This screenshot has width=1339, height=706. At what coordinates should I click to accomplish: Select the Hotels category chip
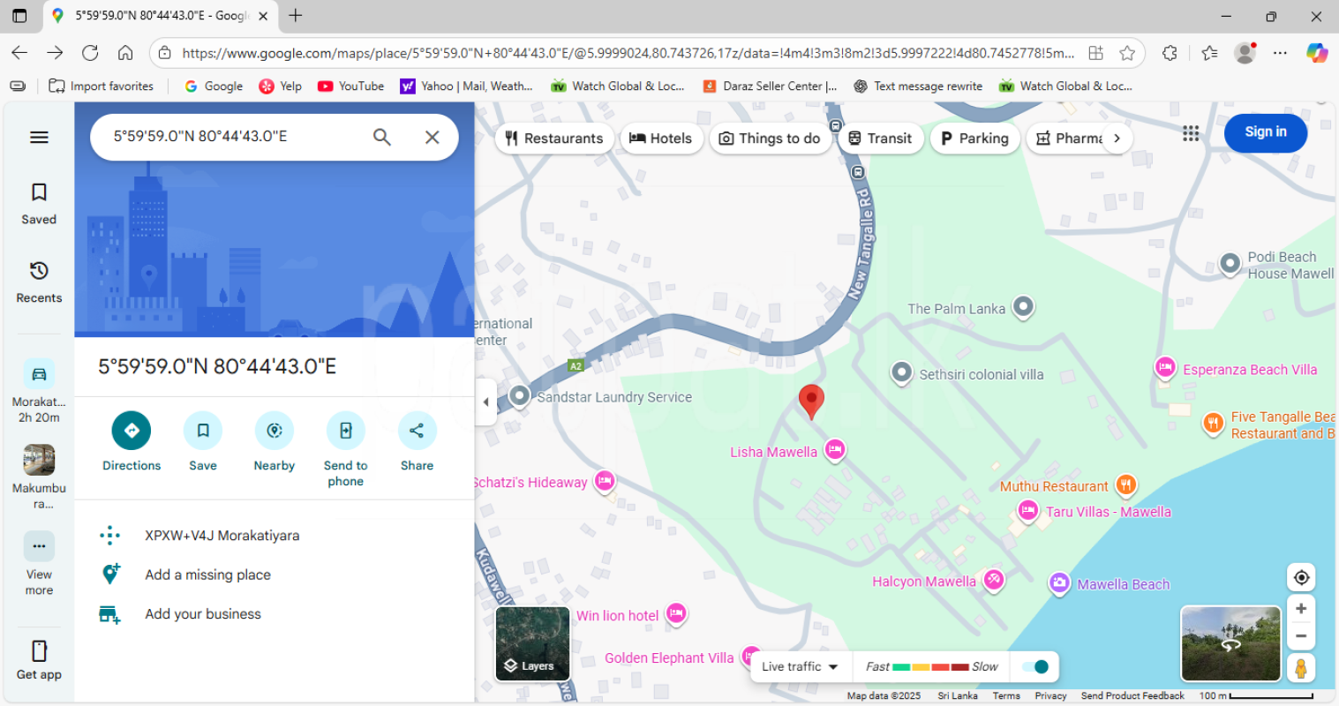[661, 139]
